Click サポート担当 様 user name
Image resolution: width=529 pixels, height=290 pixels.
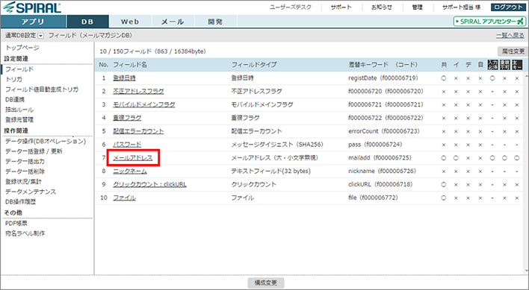[x=462, y=7]
